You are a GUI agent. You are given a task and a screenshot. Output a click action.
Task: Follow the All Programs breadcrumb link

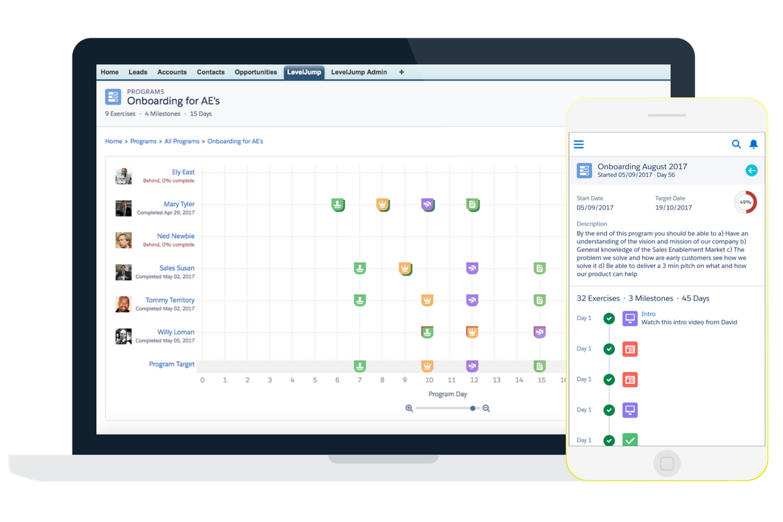pos(182,141)
